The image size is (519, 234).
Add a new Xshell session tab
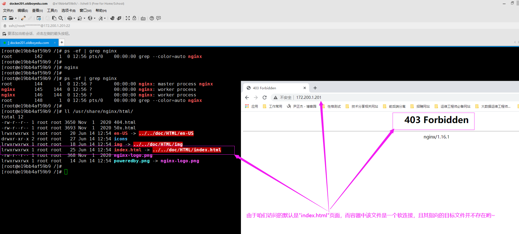click(x=62, y=42)
